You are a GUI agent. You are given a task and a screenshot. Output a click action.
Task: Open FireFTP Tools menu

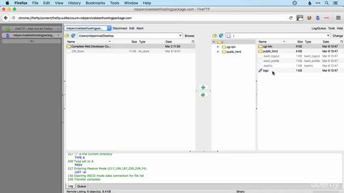(331, 28)
